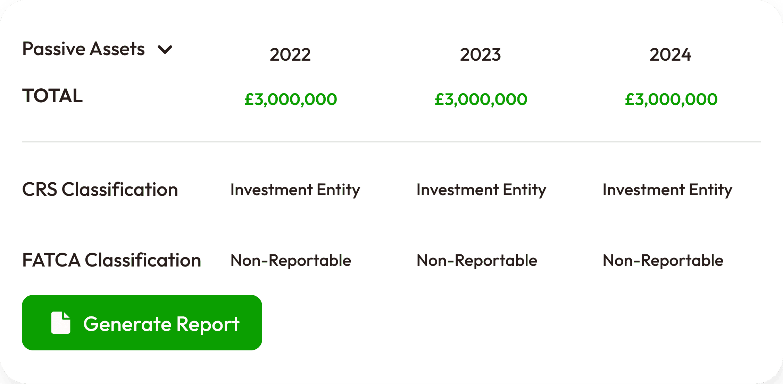
Task: Select 2024 Investment Entity CRS value
Action: 667,190
